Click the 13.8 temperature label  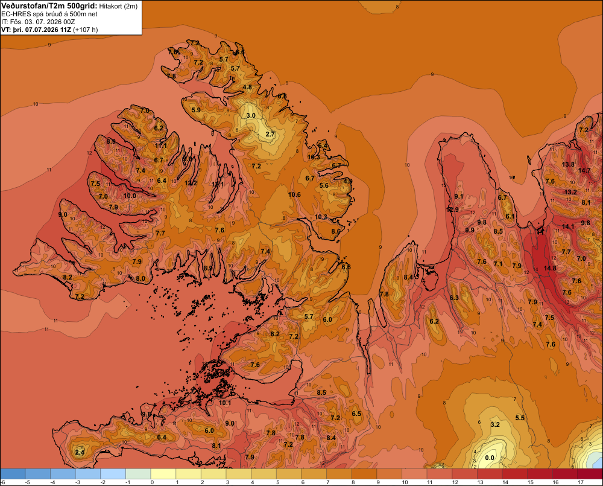pos(569,164)
